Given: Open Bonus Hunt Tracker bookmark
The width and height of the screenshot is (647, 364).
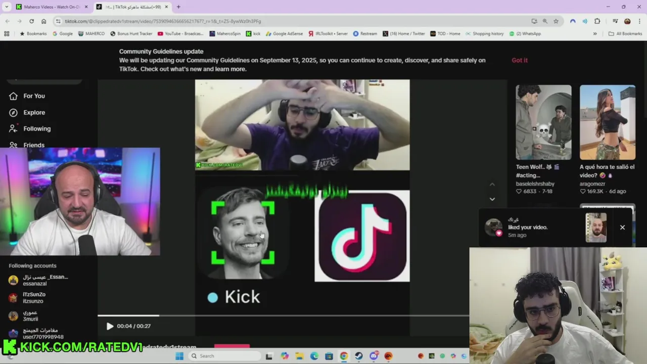Looking at the screenshot, I should tap(131, 34).
